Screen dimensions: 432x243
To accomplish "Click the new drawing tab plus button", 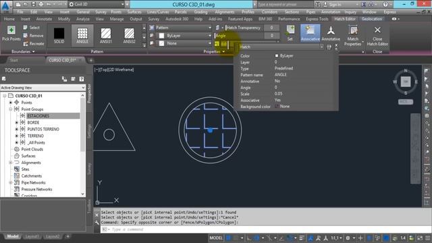I will point(91,60).
